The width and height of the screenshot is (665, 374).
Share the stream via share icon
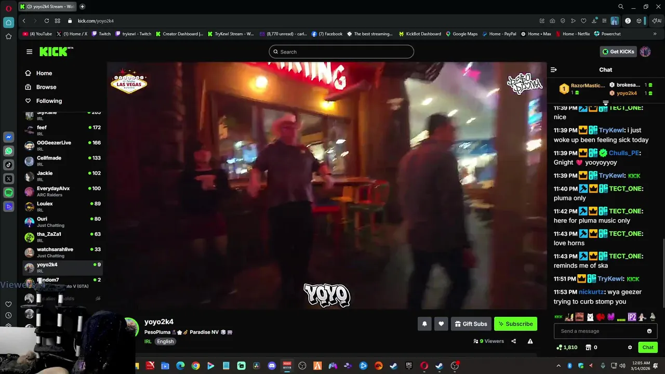pos(514,341)
